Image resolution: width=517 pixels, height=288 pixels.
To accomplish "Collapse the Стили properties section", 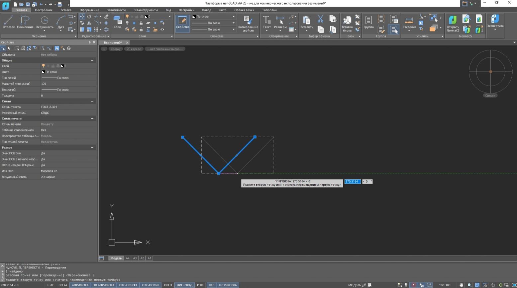I will (92, 101).
